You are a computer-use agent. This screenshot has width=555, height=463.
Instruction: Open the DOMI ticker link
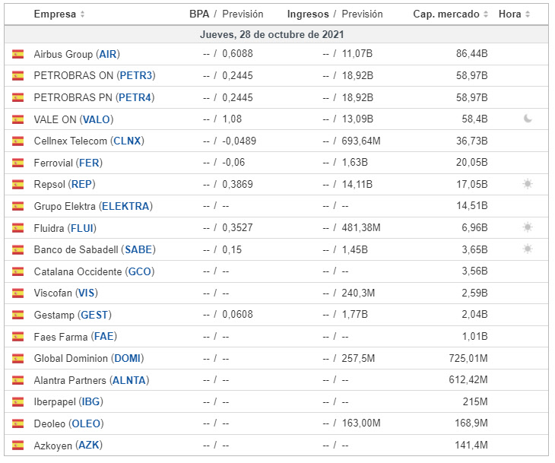[x=127, y=359]
